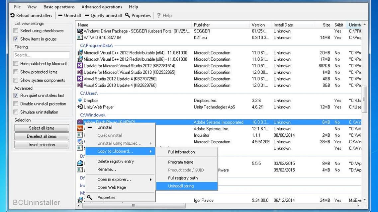Viewport: 378px width, 212px height.
Task: Collapse the C:\Users\ group header
Action: pos(89,93)
